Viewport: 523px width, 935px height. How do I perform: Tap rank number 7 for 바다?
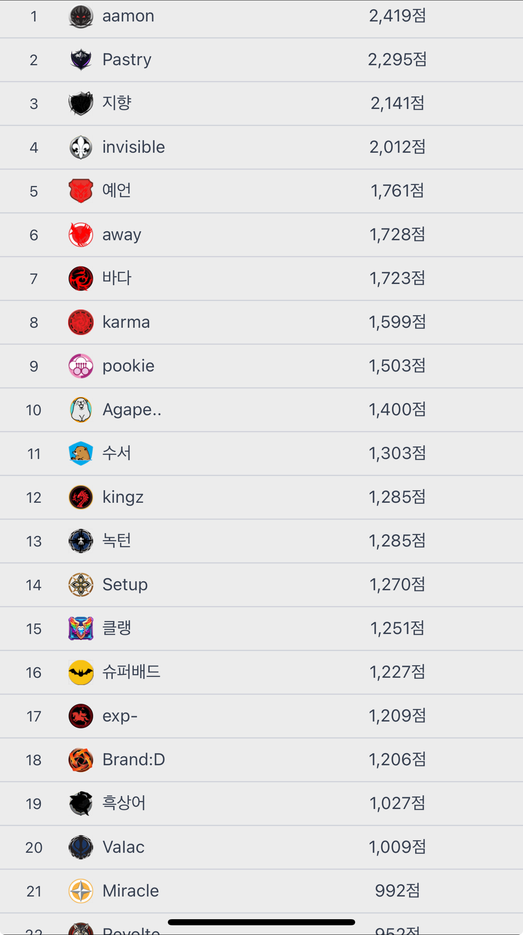coord(34,279)
